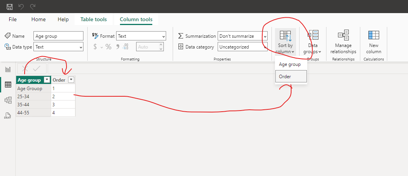Screen dimensions: 408x176
Task: Switch to Table view icon
Action: pyautogui.click(x=8, y=84)
